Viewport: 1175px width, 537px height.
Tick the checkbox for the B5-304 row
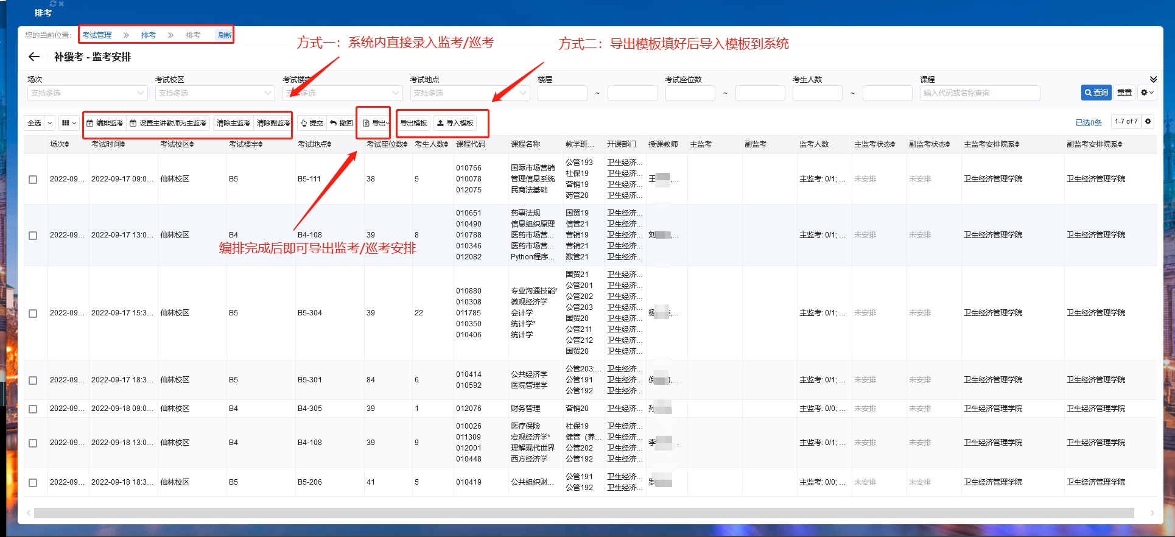[33, 314]
